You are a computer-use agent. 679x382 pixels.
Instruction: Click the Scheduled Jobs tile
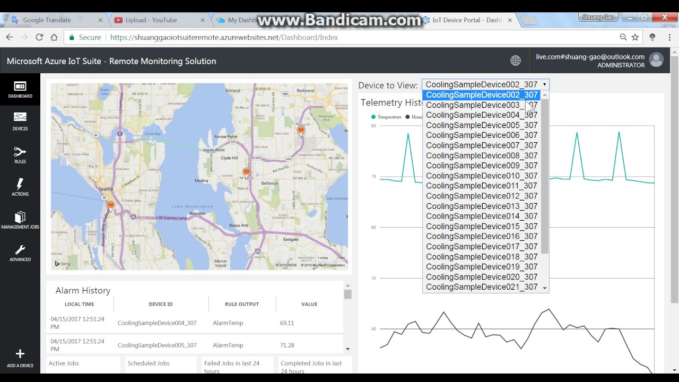[x=160, y=364]
